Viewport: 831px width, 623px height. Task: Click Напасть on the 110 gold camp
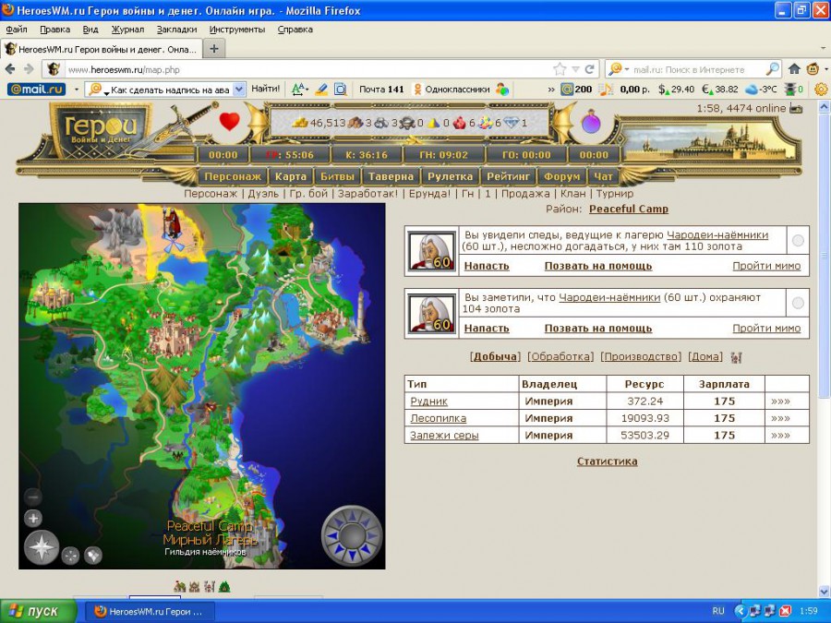pos(487,266)
